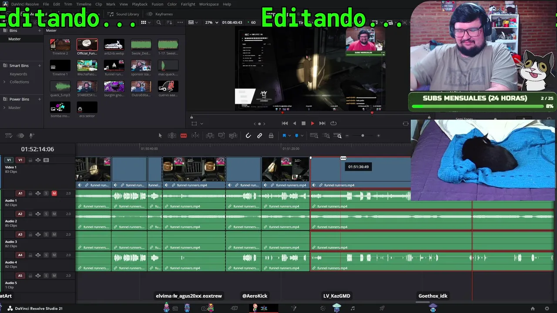
Task: Mute the Audio 1 track
Action: pos(54,193)
